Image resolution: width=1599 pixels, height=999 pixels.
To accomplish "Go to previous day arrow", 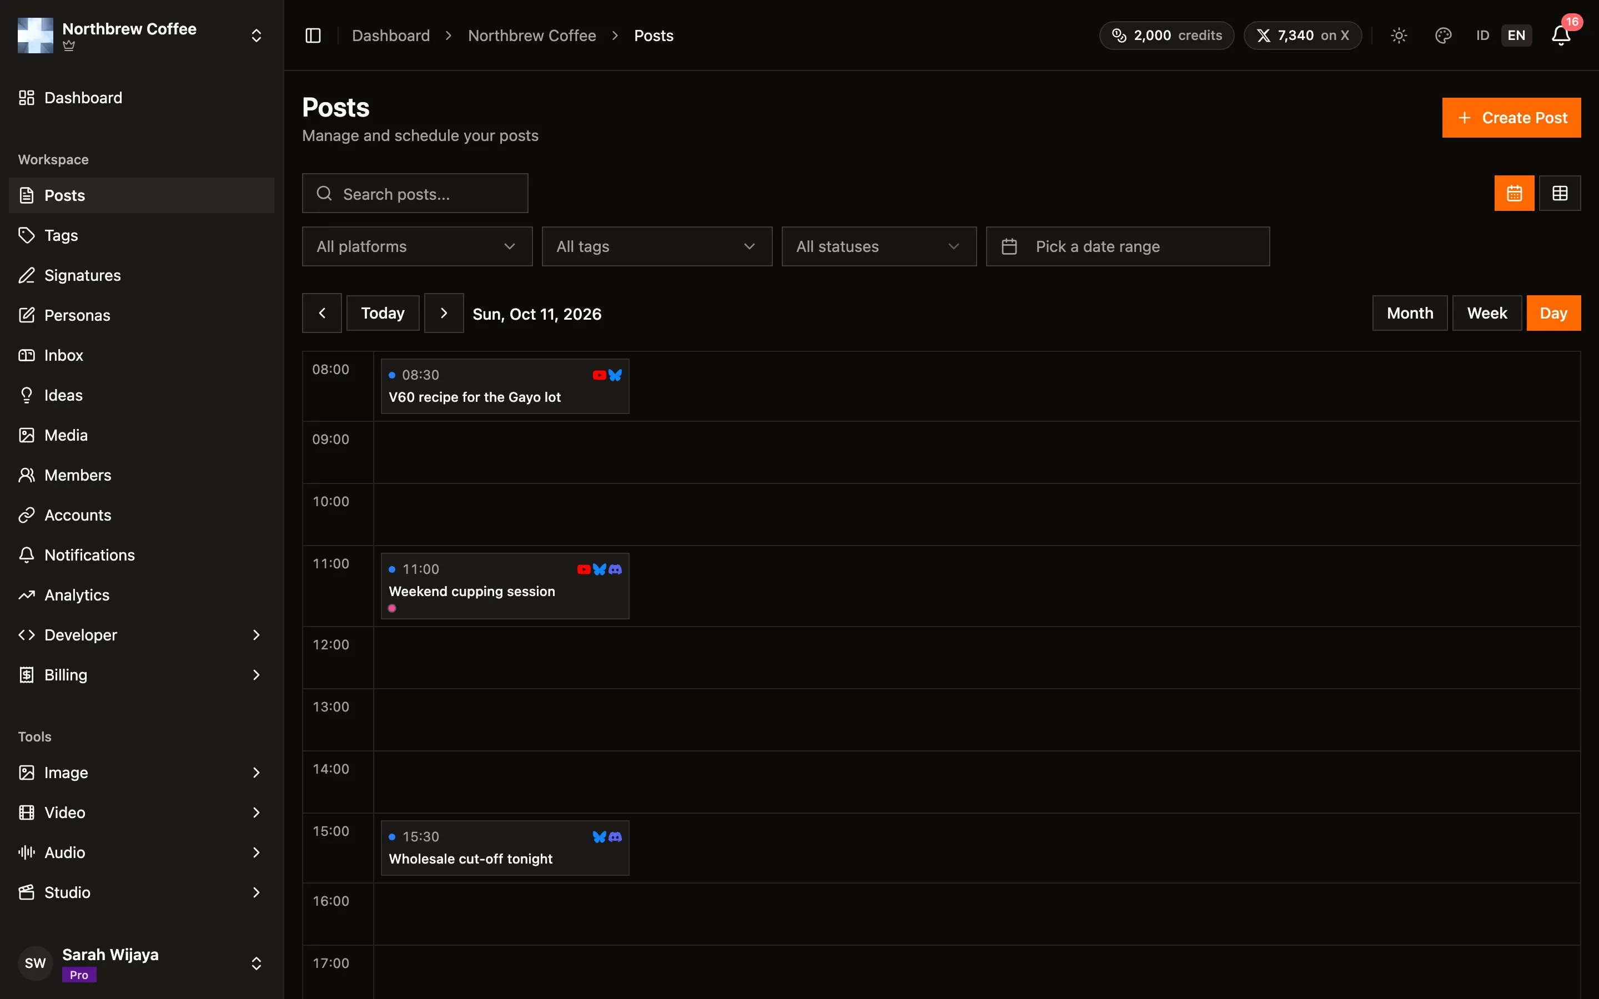I will pos(322,313).
